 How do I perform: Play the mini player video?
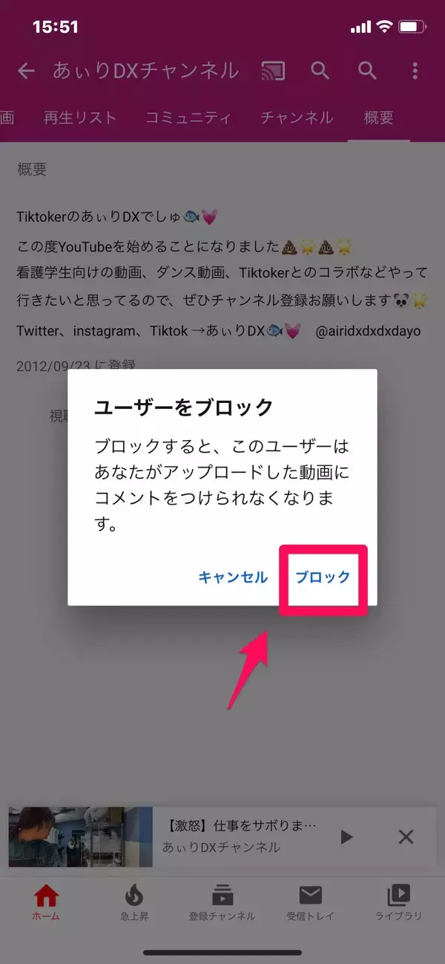(346, 837)
